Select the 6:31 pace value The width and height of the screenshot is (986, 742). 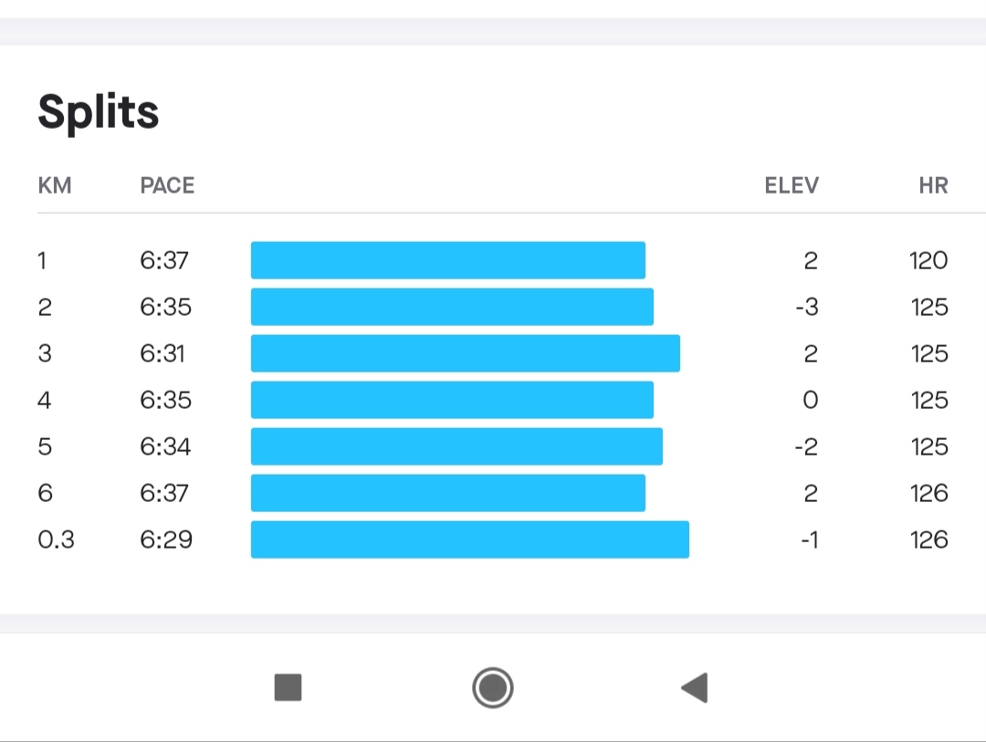click(163, 353)
